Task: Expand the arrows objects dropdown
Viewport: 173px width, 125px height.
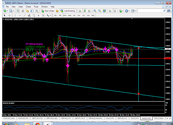Action: coord(50,16)
